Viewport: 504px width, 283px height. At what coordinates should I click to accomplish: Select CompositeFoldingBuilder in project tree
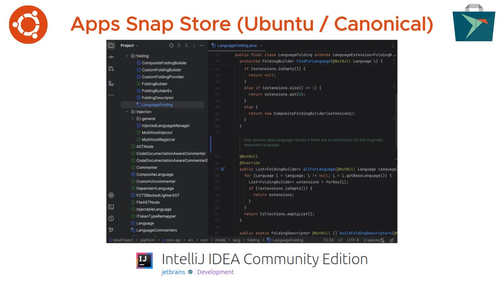tap(161, 63)
